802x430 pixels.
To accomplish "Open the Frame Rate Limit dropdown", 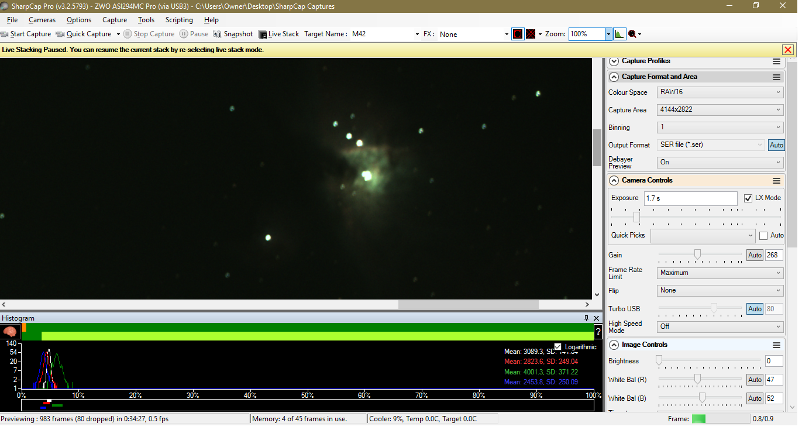I will [x=720, y=273].
